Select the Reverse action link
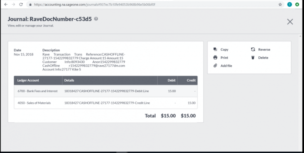Image resolution: width=304 pixels, height=153 pixels. click(x=264, y=49)
